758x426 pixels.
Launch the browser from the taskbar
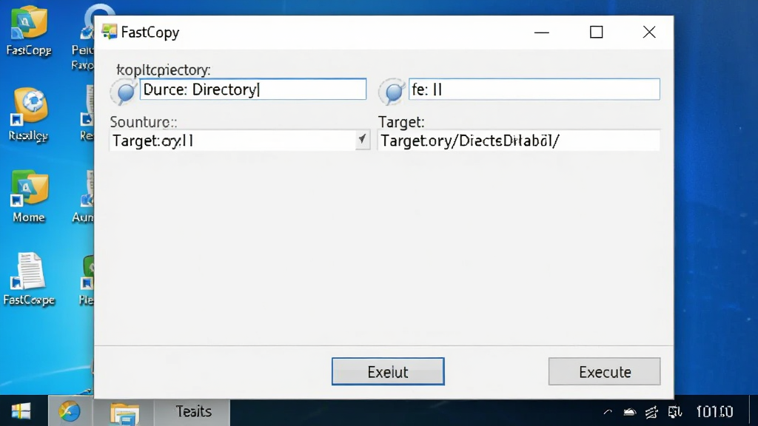[70, 411]
